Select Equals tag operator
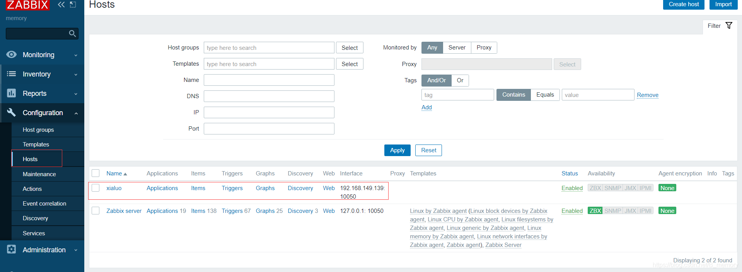The width and height of the screenshot is (742, 272). (x=545, y=95)
